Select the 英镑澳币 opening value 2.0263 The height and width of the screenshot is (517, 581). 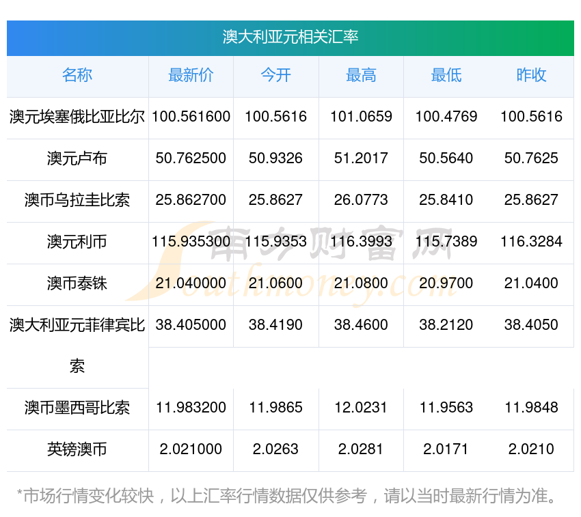click(276, 449)
